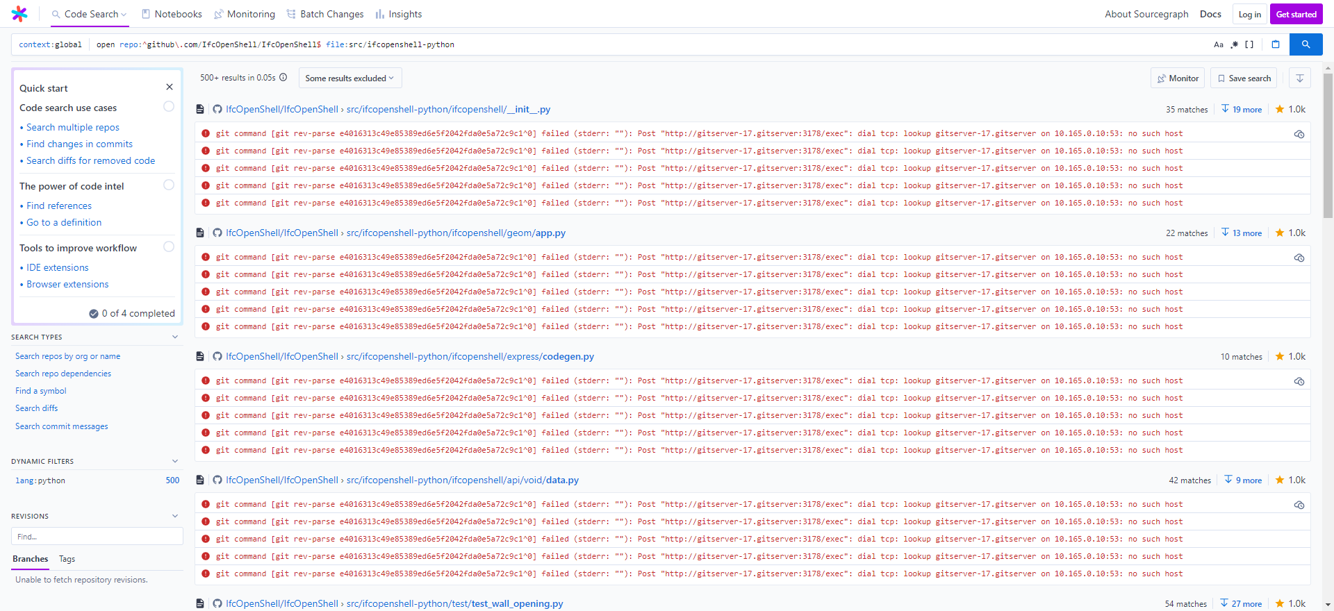Open the Insights tab

[399, 14]
